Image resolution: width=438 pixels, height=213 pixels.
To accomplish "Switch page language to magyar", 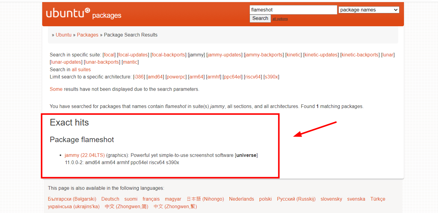I will point(173,199).
